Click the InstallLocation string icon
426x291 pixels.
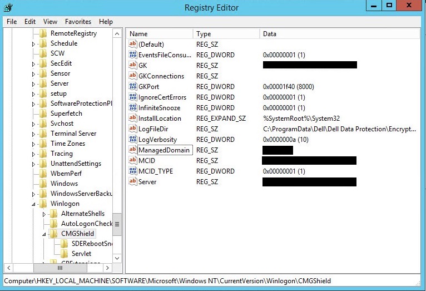[132, 118]
